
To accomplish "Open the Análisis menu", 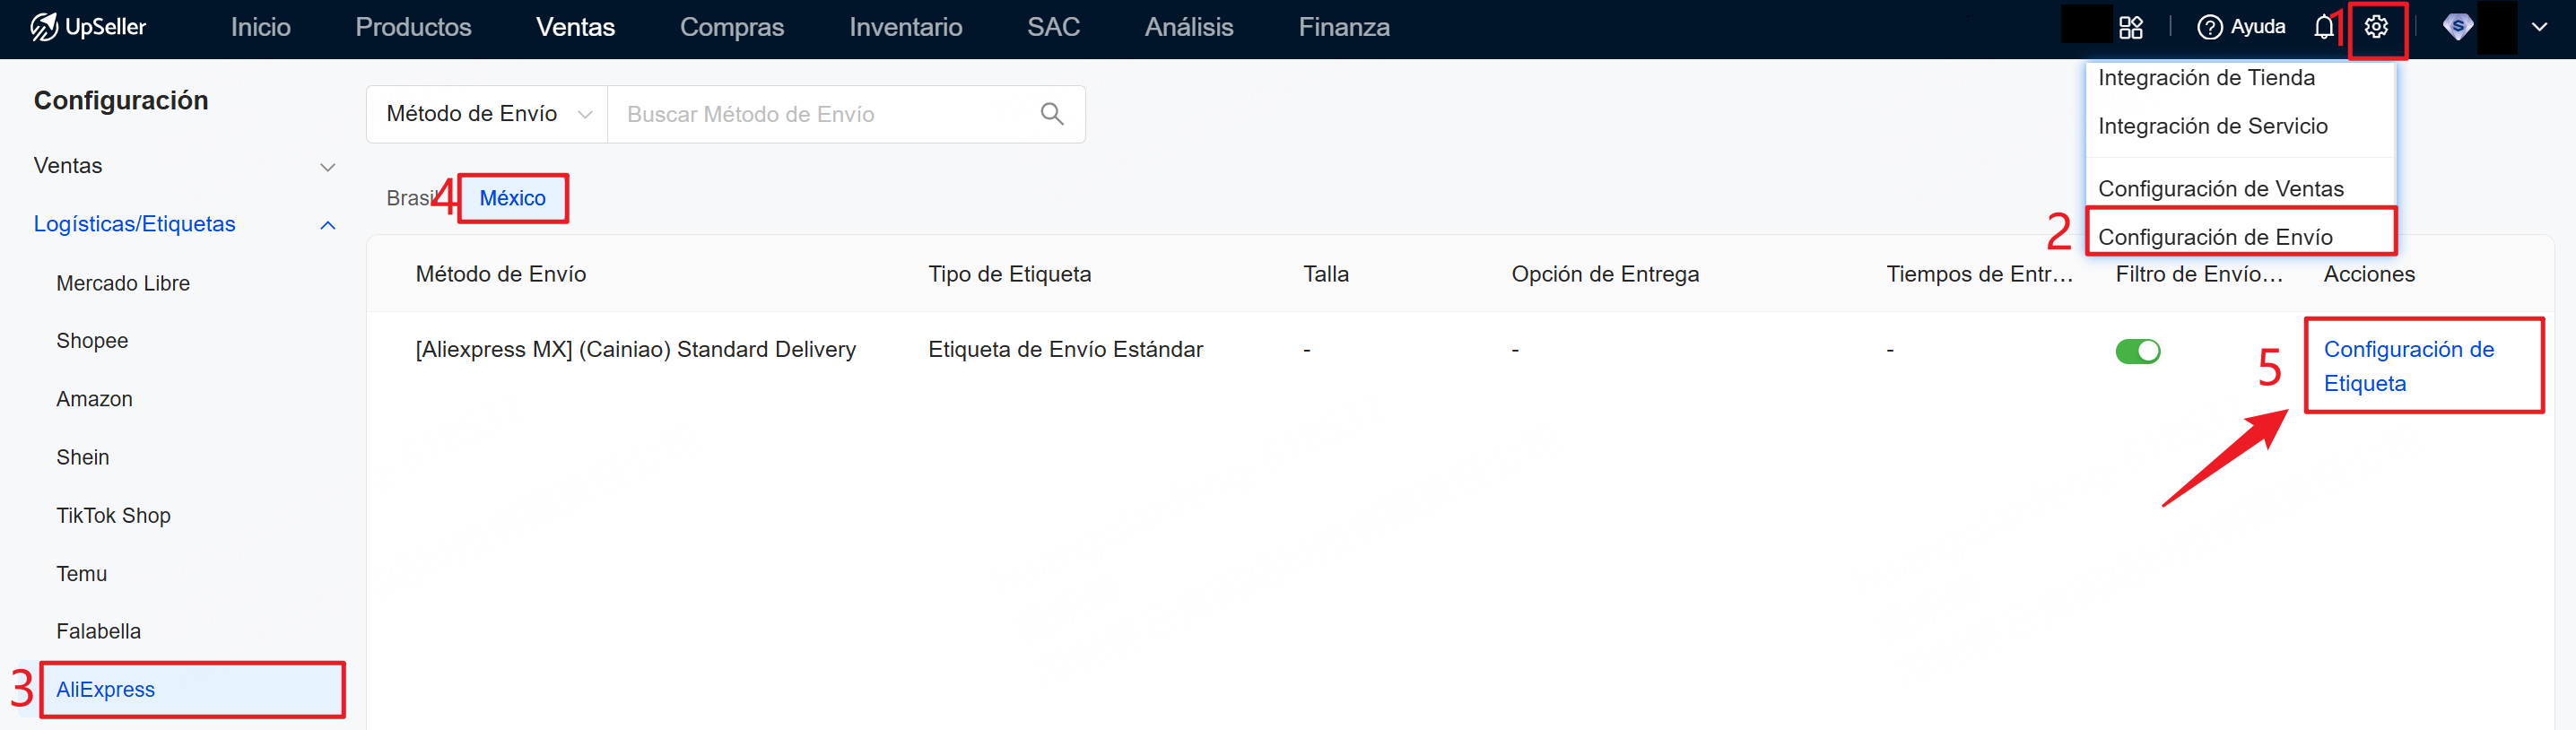I will 1188,27.
